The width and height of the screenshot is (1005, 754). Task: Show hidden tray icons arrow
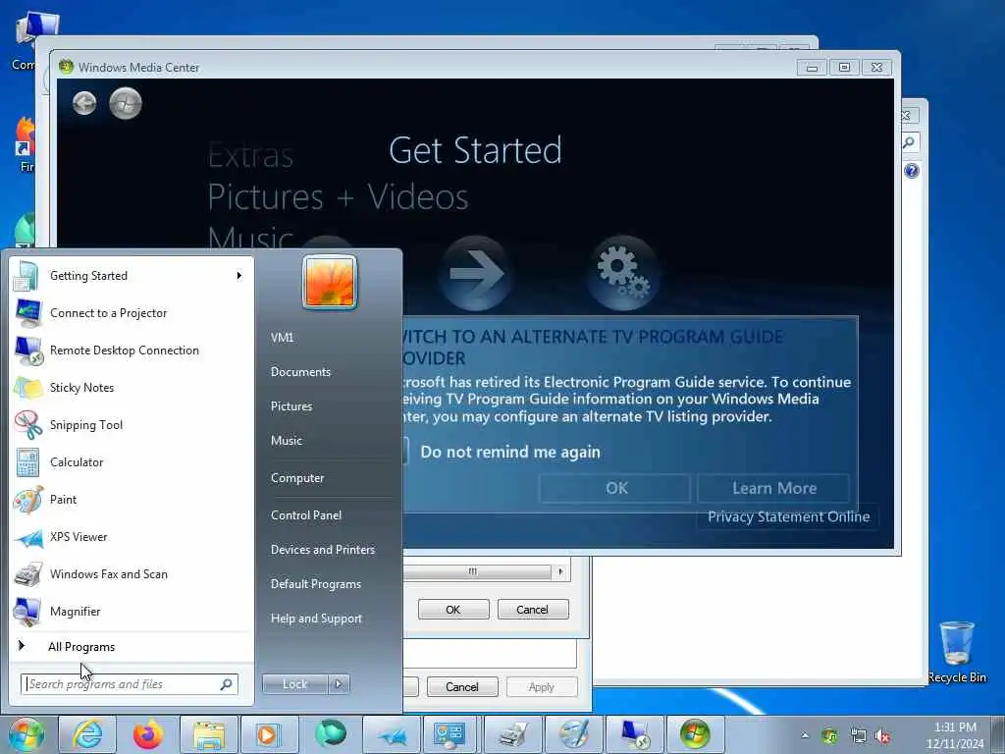click(805, 735)
